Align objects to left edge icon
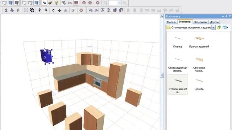 (x=90, y=10)
